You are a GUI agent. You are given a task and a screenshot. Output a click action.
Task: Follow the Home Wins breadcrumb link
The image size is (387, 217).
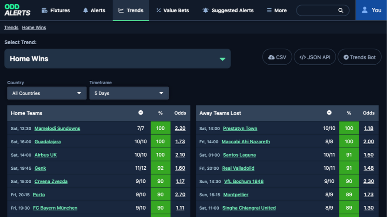[34, 27]
